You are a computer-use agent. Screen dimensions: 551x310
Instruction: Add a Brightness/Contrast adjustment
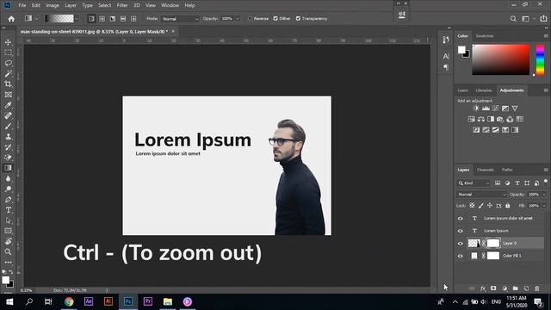click(476, 108)
